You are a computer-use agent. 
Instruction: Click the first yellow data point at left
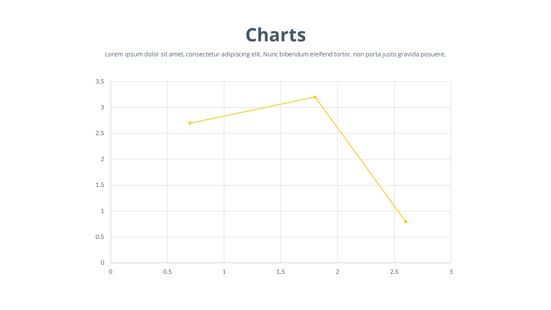190,123
